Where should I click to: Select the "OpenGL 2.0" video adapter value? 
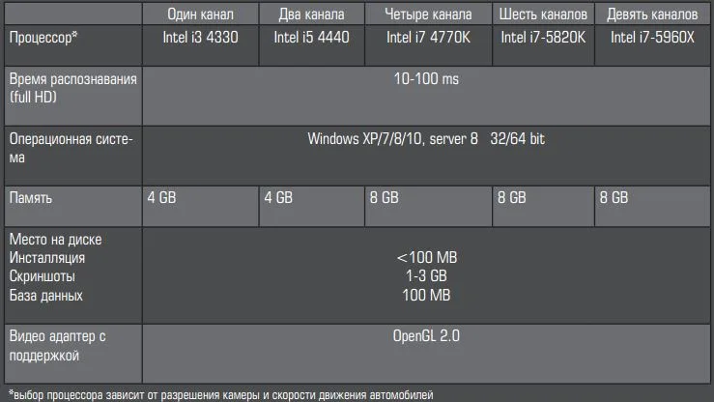click(426, 336)
